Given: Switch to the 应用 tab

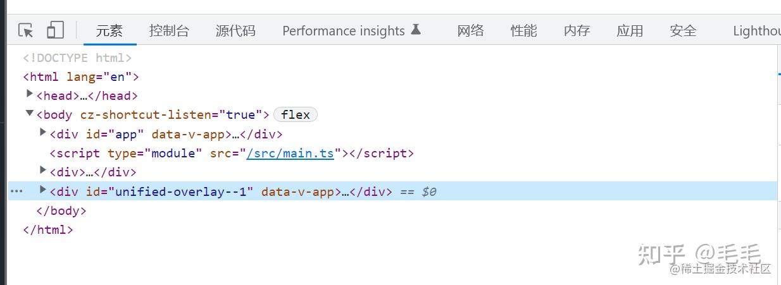Looking at the screenshot, I should coord(630,30).
